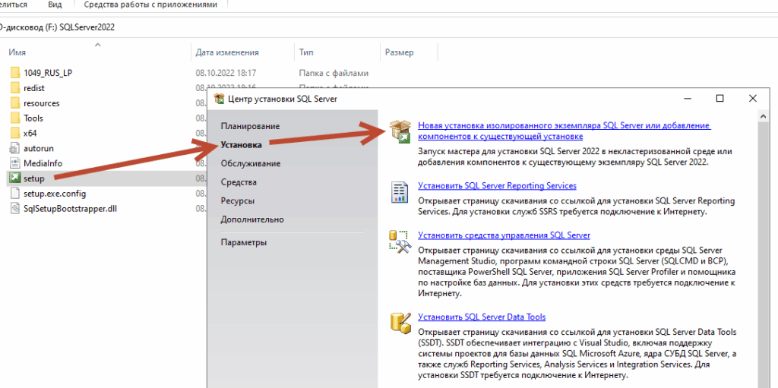Select the SqlSetupBootstrapper.dll file name

70,208
